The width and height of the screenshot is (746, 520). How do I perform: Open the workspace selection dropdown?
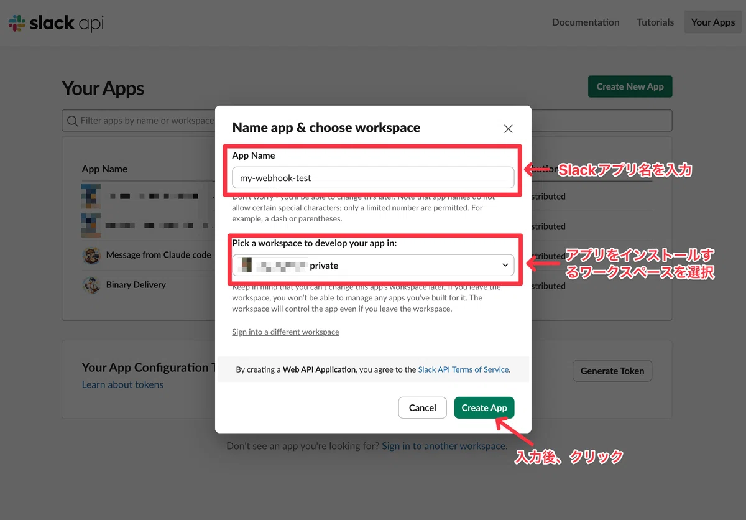(x=373, y=266)
